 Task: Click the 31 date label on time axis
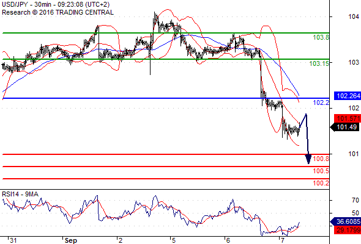click(x=13, y=240)
